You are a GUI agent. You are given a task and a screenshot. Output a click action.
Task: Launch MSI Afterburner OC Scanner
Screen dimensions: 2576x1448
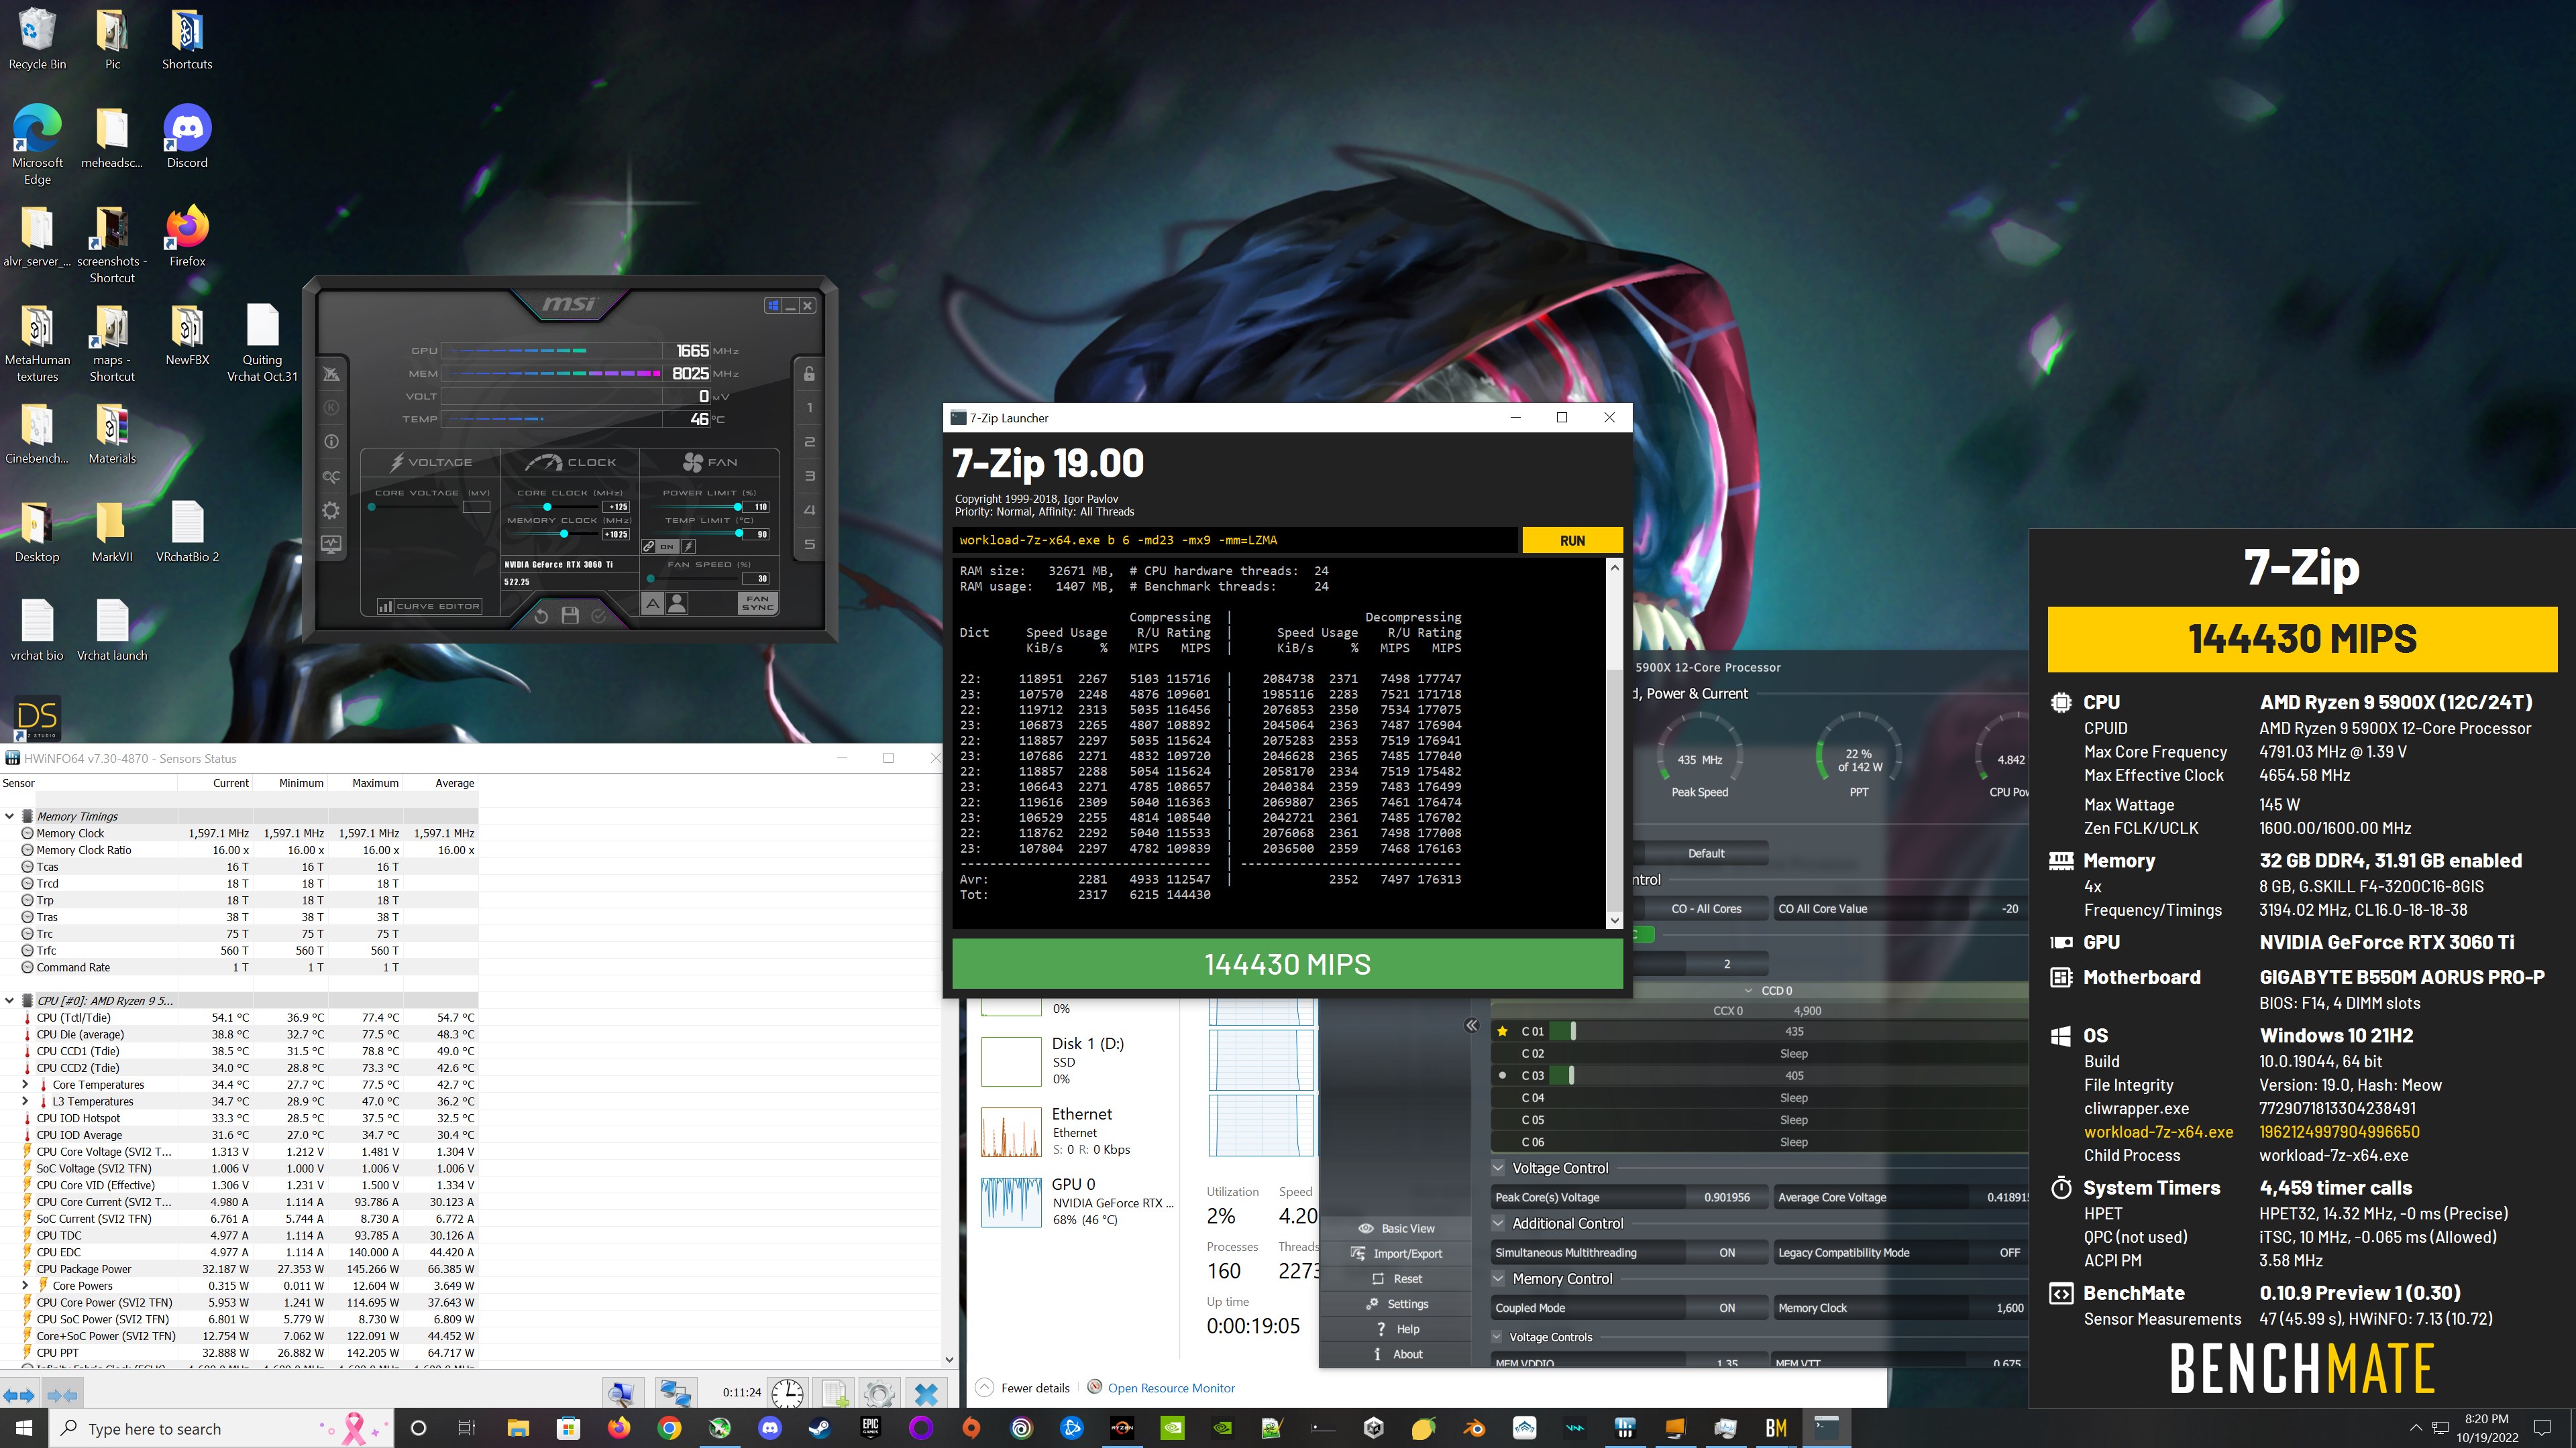coord(331,477)
